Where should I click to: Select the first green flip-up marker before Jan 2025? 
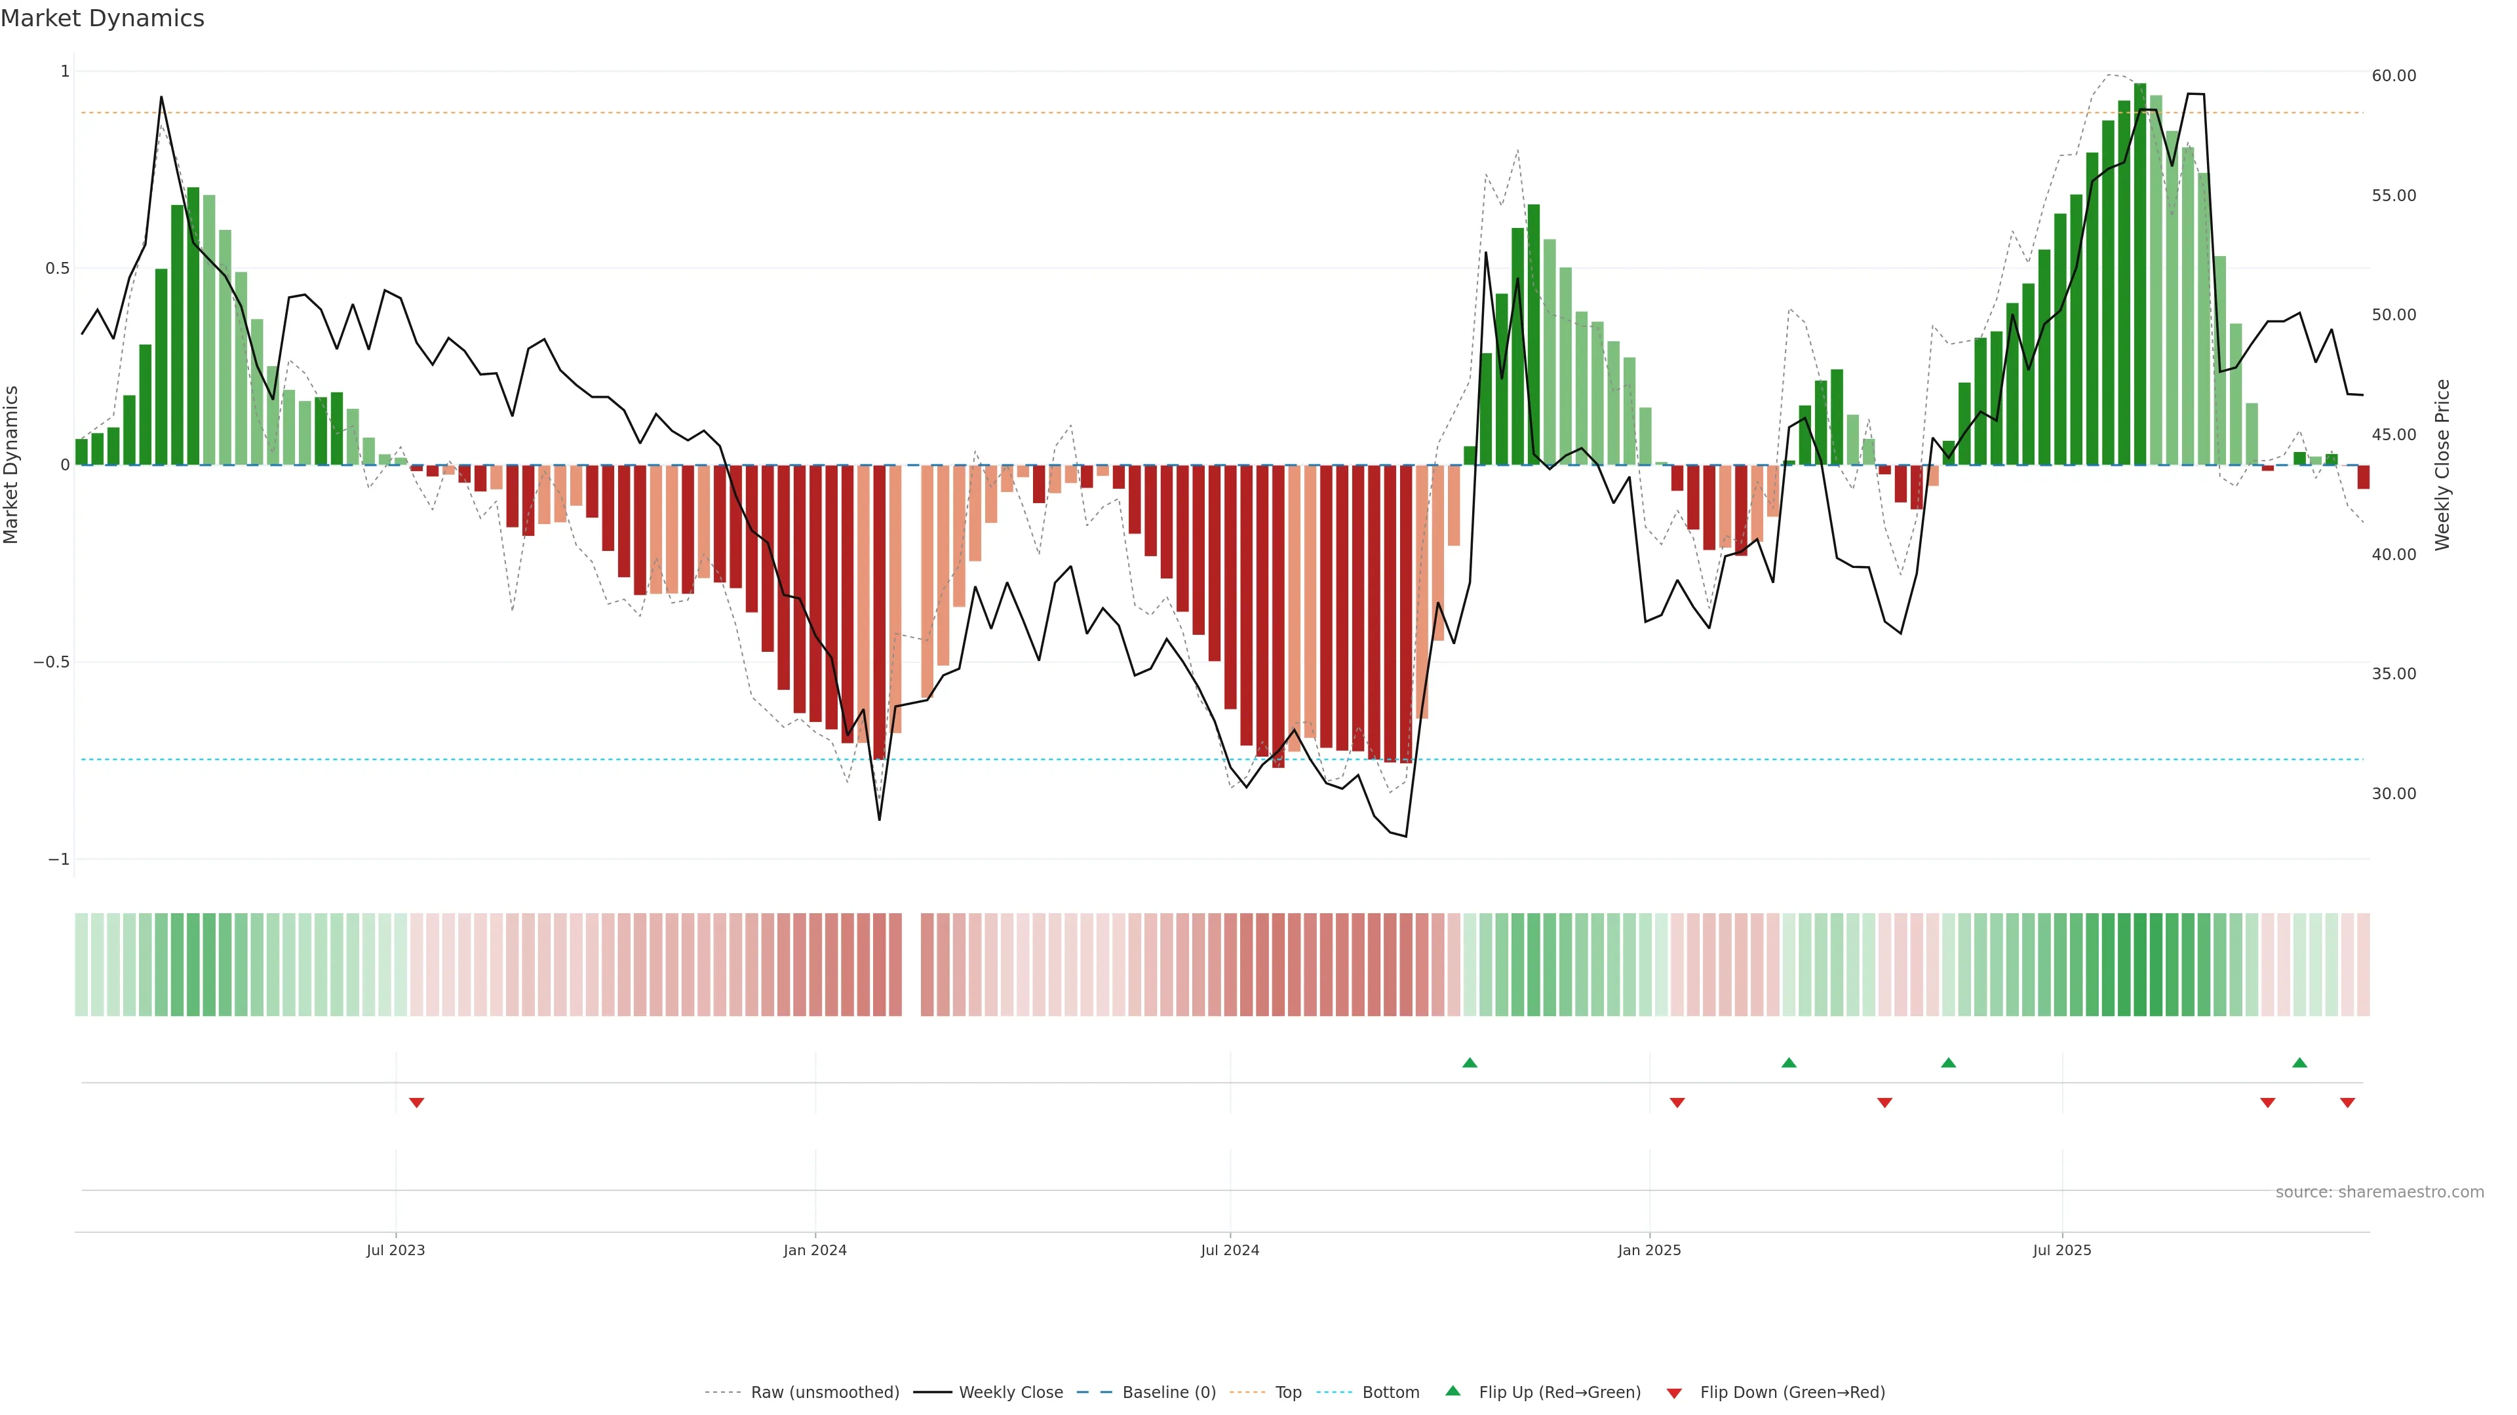[x=1470, y=1063]
